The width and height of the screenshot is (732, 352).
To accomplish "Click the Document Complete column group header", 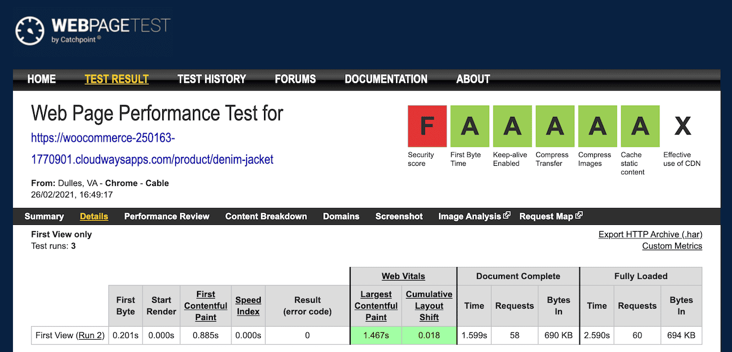I will (518, 276).
